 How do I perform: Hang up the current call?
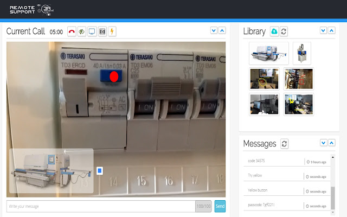72,31
